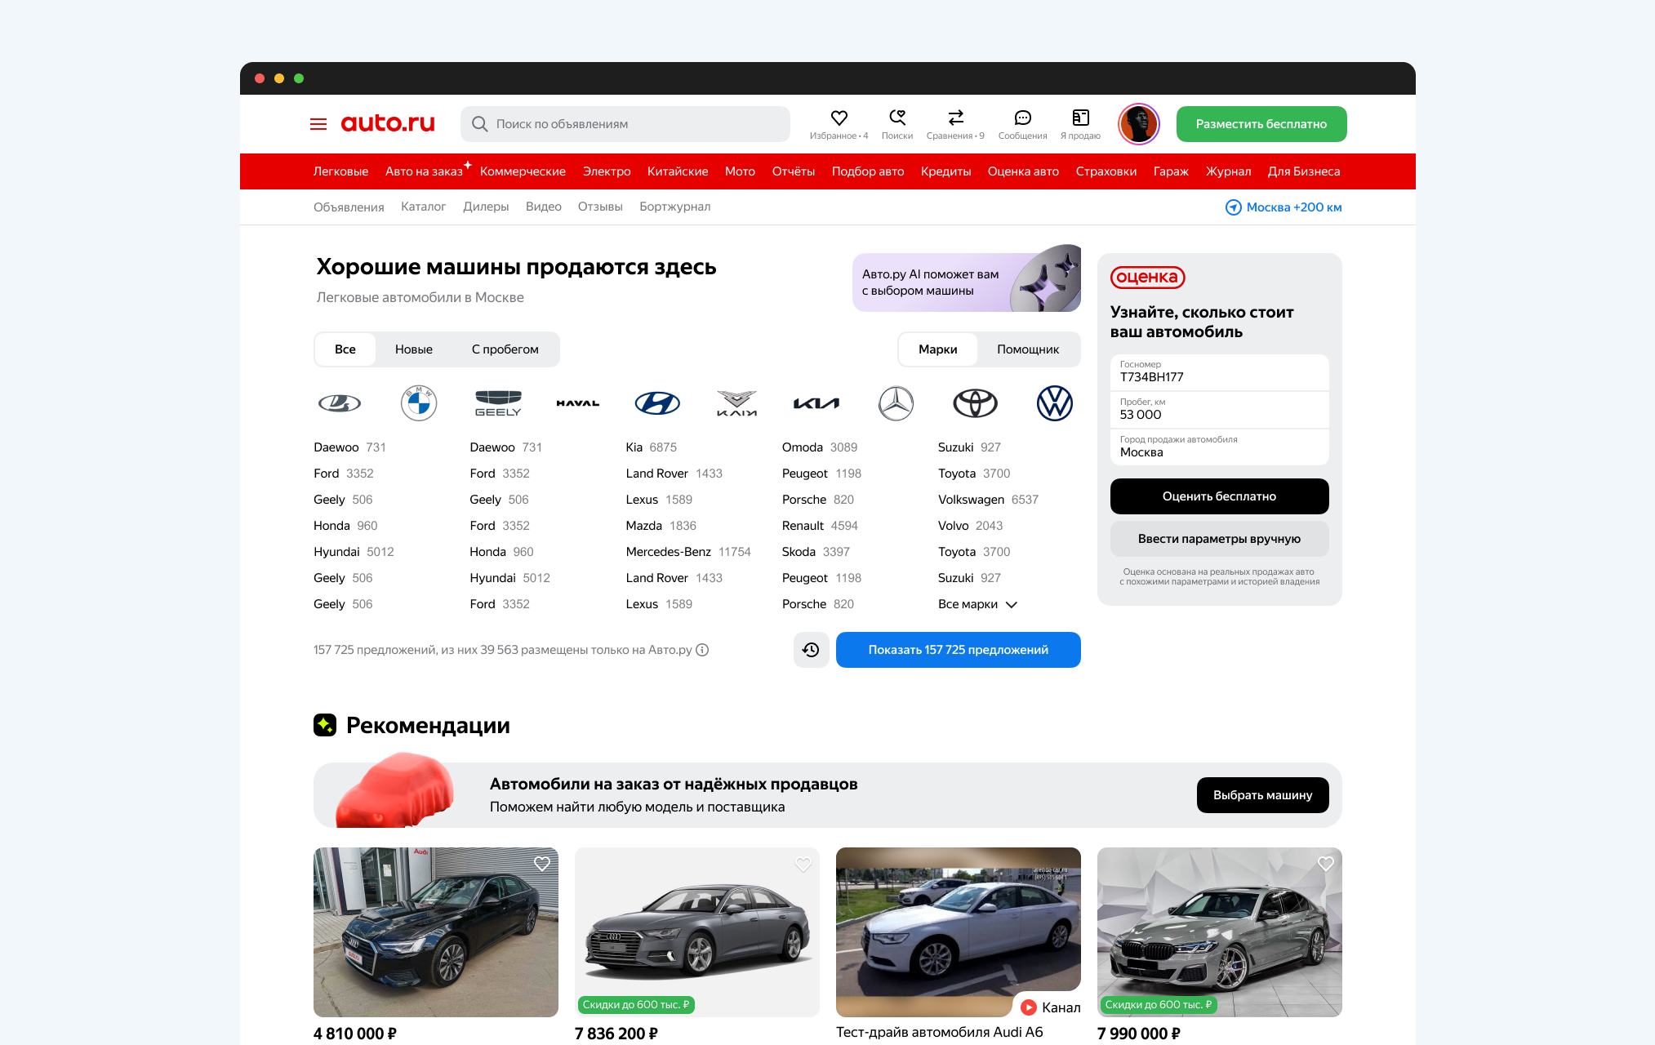Open 'Оценка авто' menu item
1655x1045 pixels.
(1023, 171)
